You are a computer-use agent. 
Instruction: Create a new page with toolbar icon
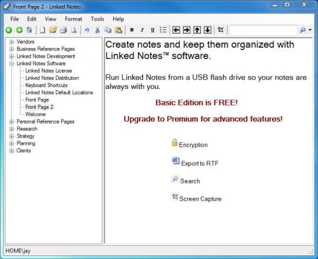pos(42,30)
